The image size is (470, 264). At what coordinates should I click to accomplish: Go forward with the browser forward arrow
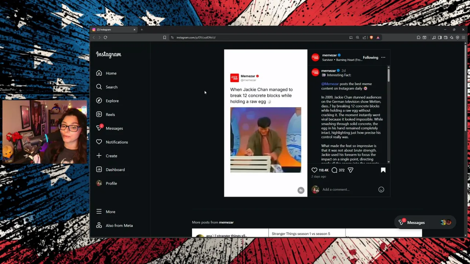click(x=99, y=37)
